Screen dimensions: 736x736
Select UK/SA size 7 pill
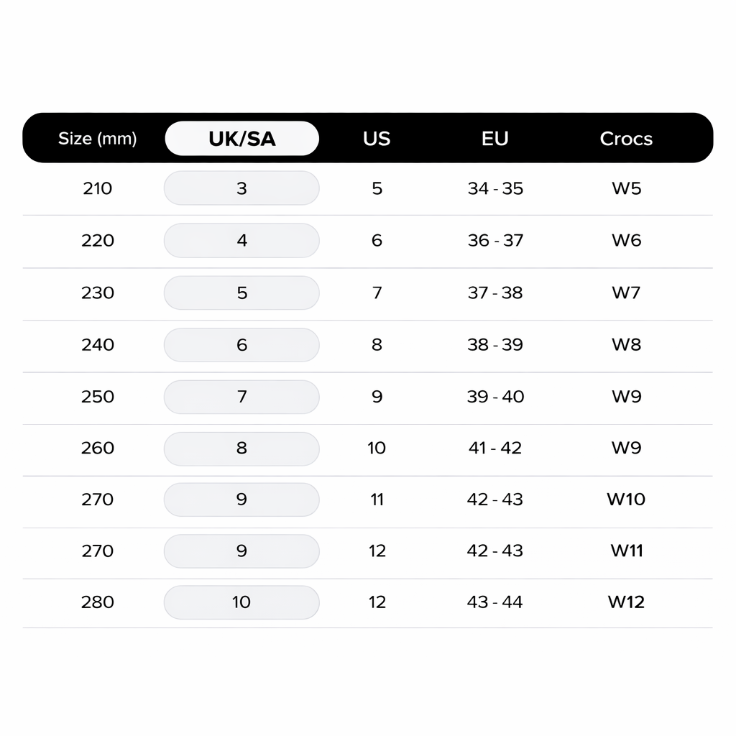tap(241, 397)
